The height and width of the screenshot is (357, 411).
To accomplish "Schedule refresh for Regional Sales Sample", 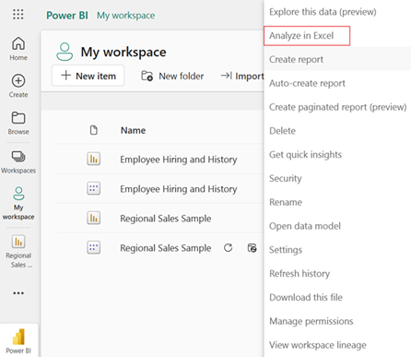I will [x=252, y=248].
